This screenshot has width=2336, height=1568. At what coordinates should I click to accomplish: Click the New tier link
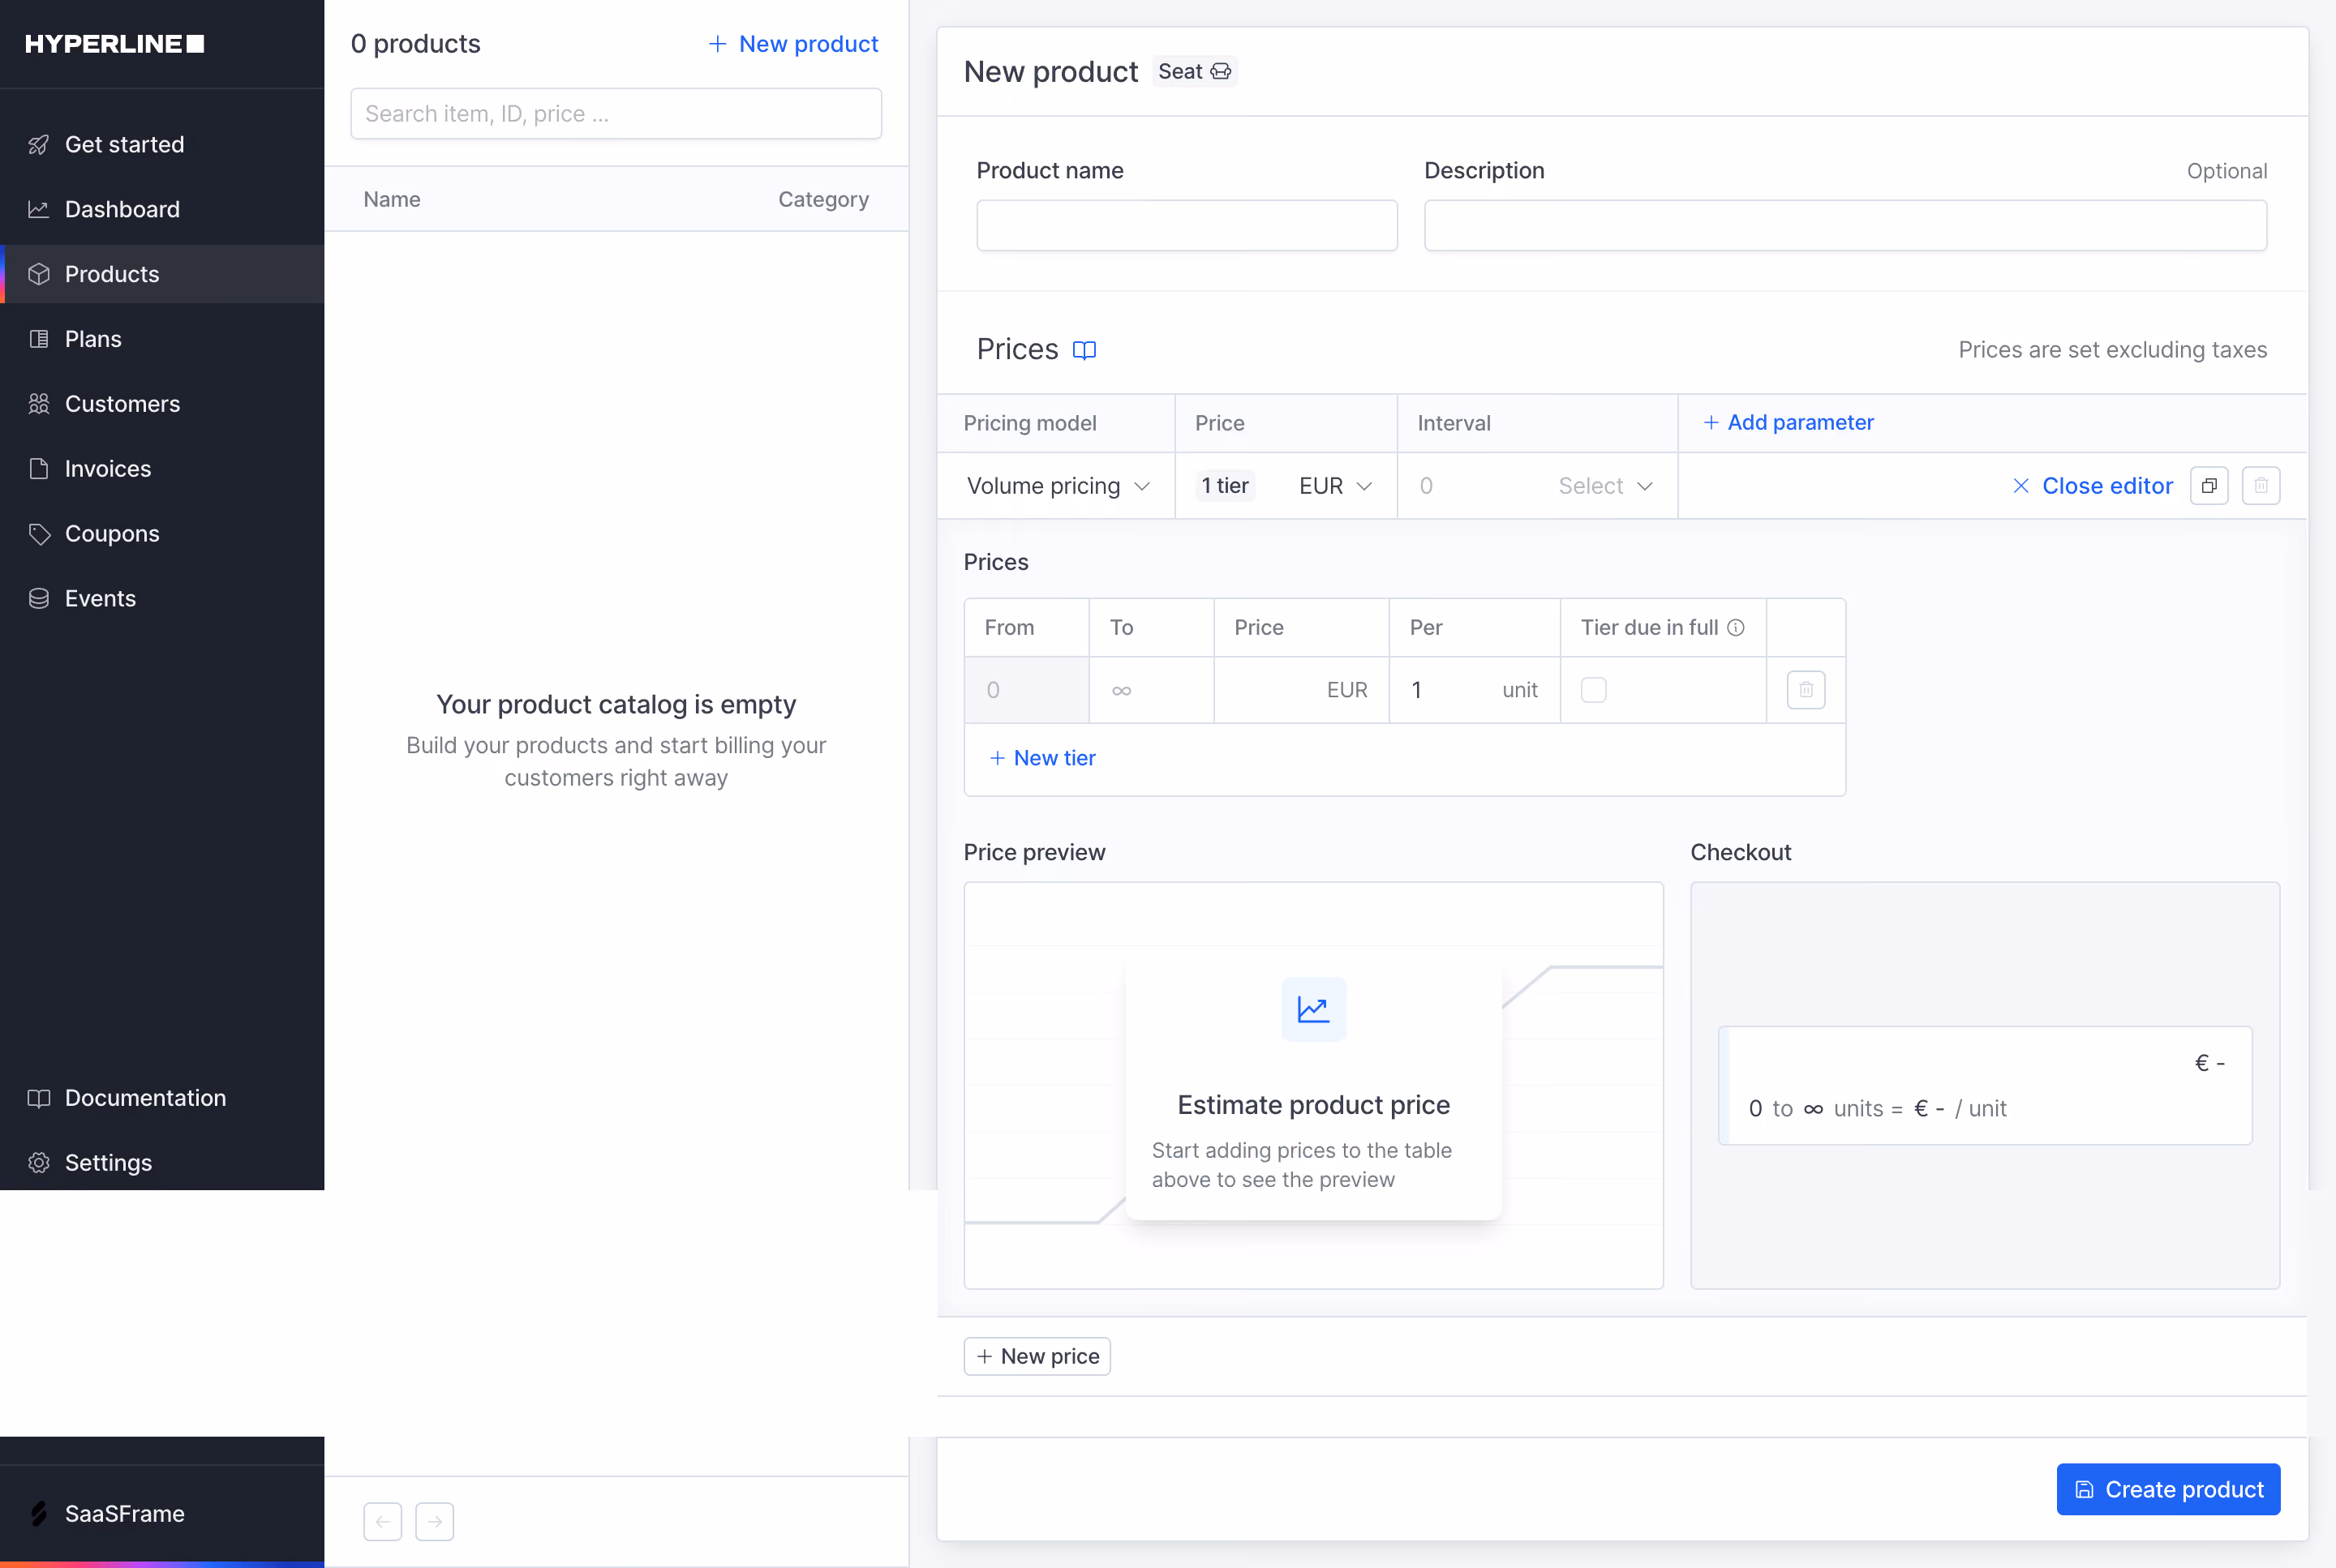pos(1042,758)
